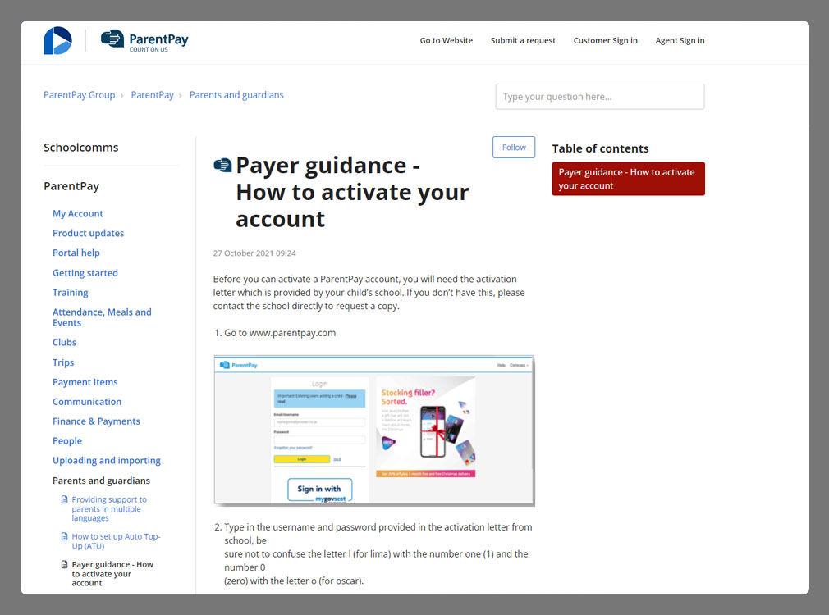Select Payer guidance article in sidebar
Viewport: 829px width, 615px height.
click(x=112, y=573)
